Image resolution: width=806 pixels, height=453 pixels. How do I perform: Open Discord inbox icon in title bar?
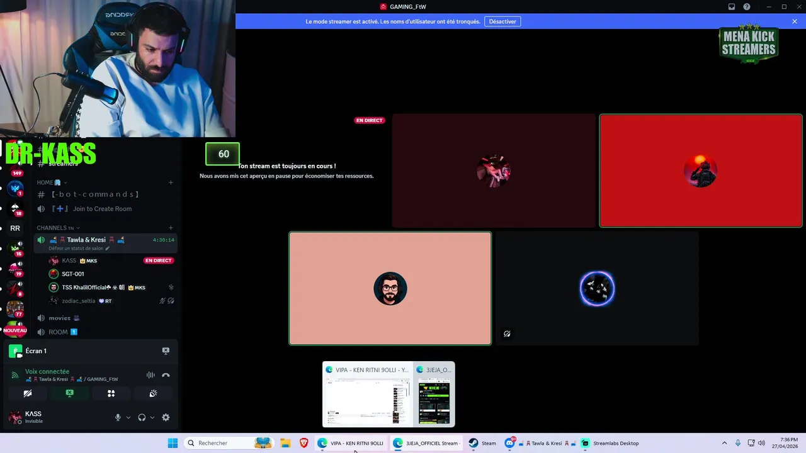point(732,7)
